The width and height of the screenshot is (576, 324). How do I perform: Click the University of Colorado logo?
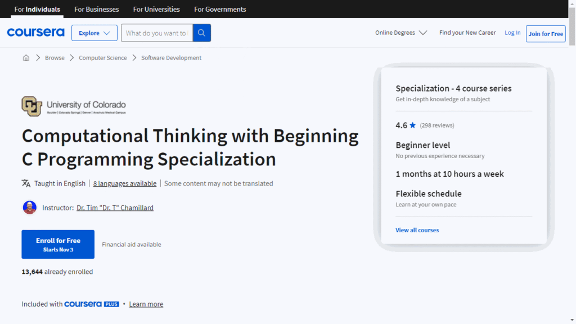(74, 106)
